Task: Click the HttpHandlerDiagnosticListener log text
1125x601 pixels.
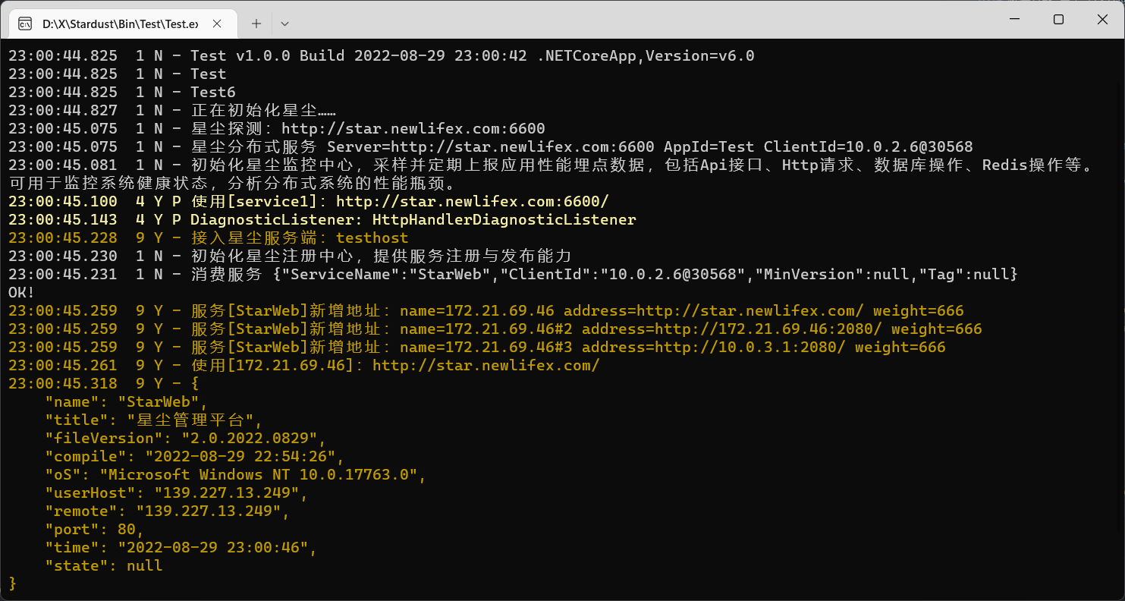Action: tap(504, 219)
